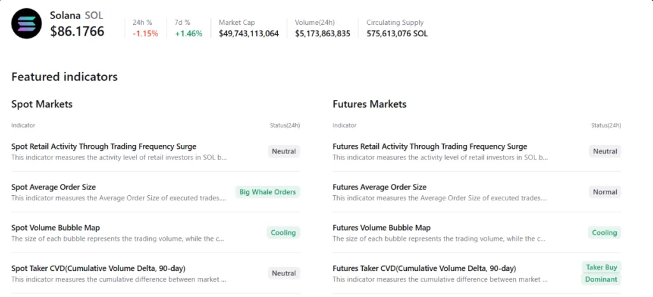The image size is (653, 297).
Task: Click Cooling badge for Spot Volume Bubble Map
Action: pyautogui.click(x=283, y=233)
